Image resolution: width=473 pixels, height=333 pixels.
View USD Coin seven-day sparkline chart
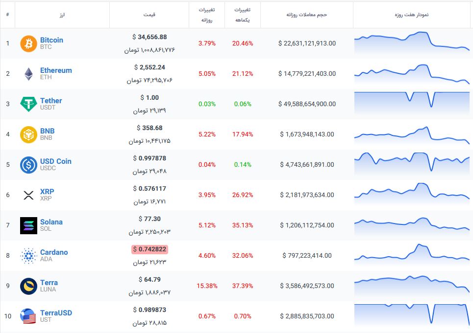[x=412, y=165]
